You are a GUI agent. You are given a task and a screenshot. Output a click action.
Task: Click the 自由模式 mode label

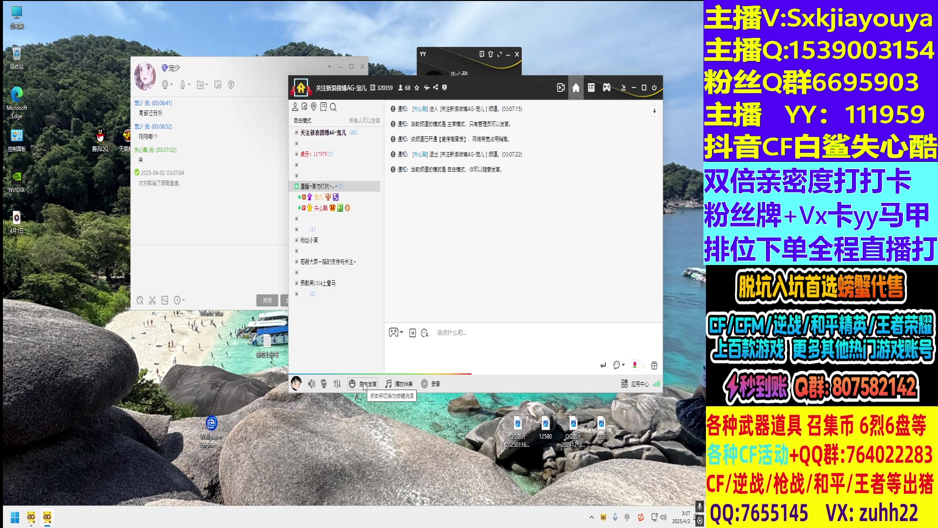302,121
